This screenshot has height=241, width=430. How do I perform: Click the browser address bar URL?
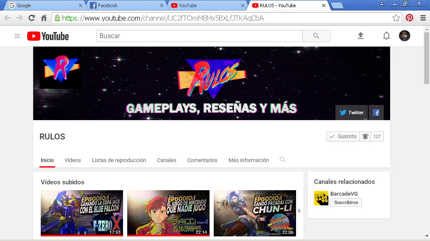click(x=163, y=18)
